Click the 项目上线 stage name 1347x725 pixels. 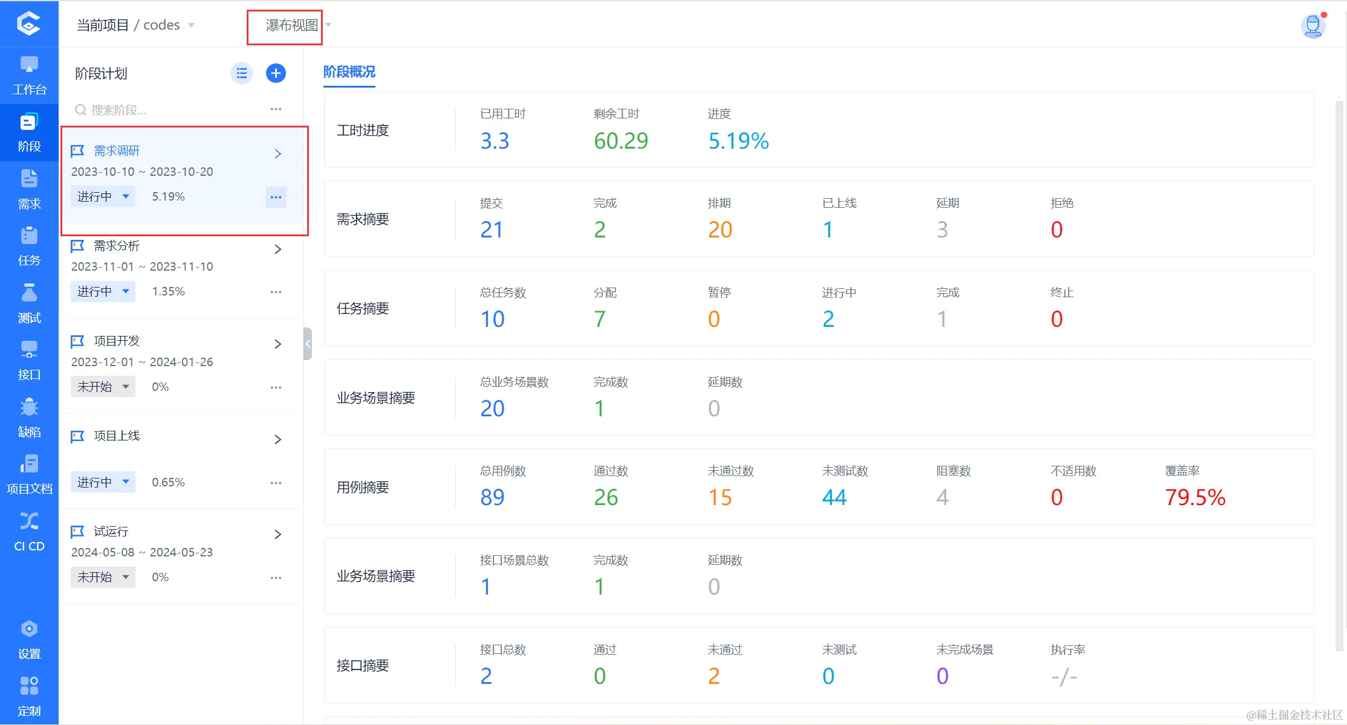[x=117, y=436]
